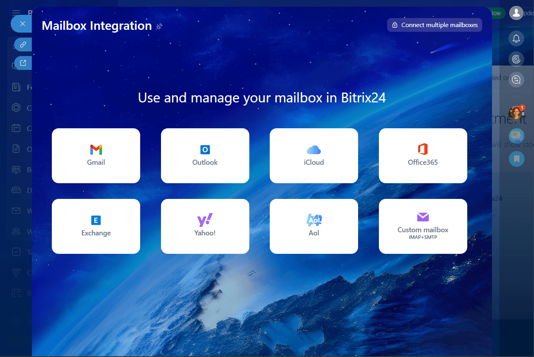Screen dimensions: 534x357
Task: Connect a Yahoo! mailbox
Action: point(205,226)
